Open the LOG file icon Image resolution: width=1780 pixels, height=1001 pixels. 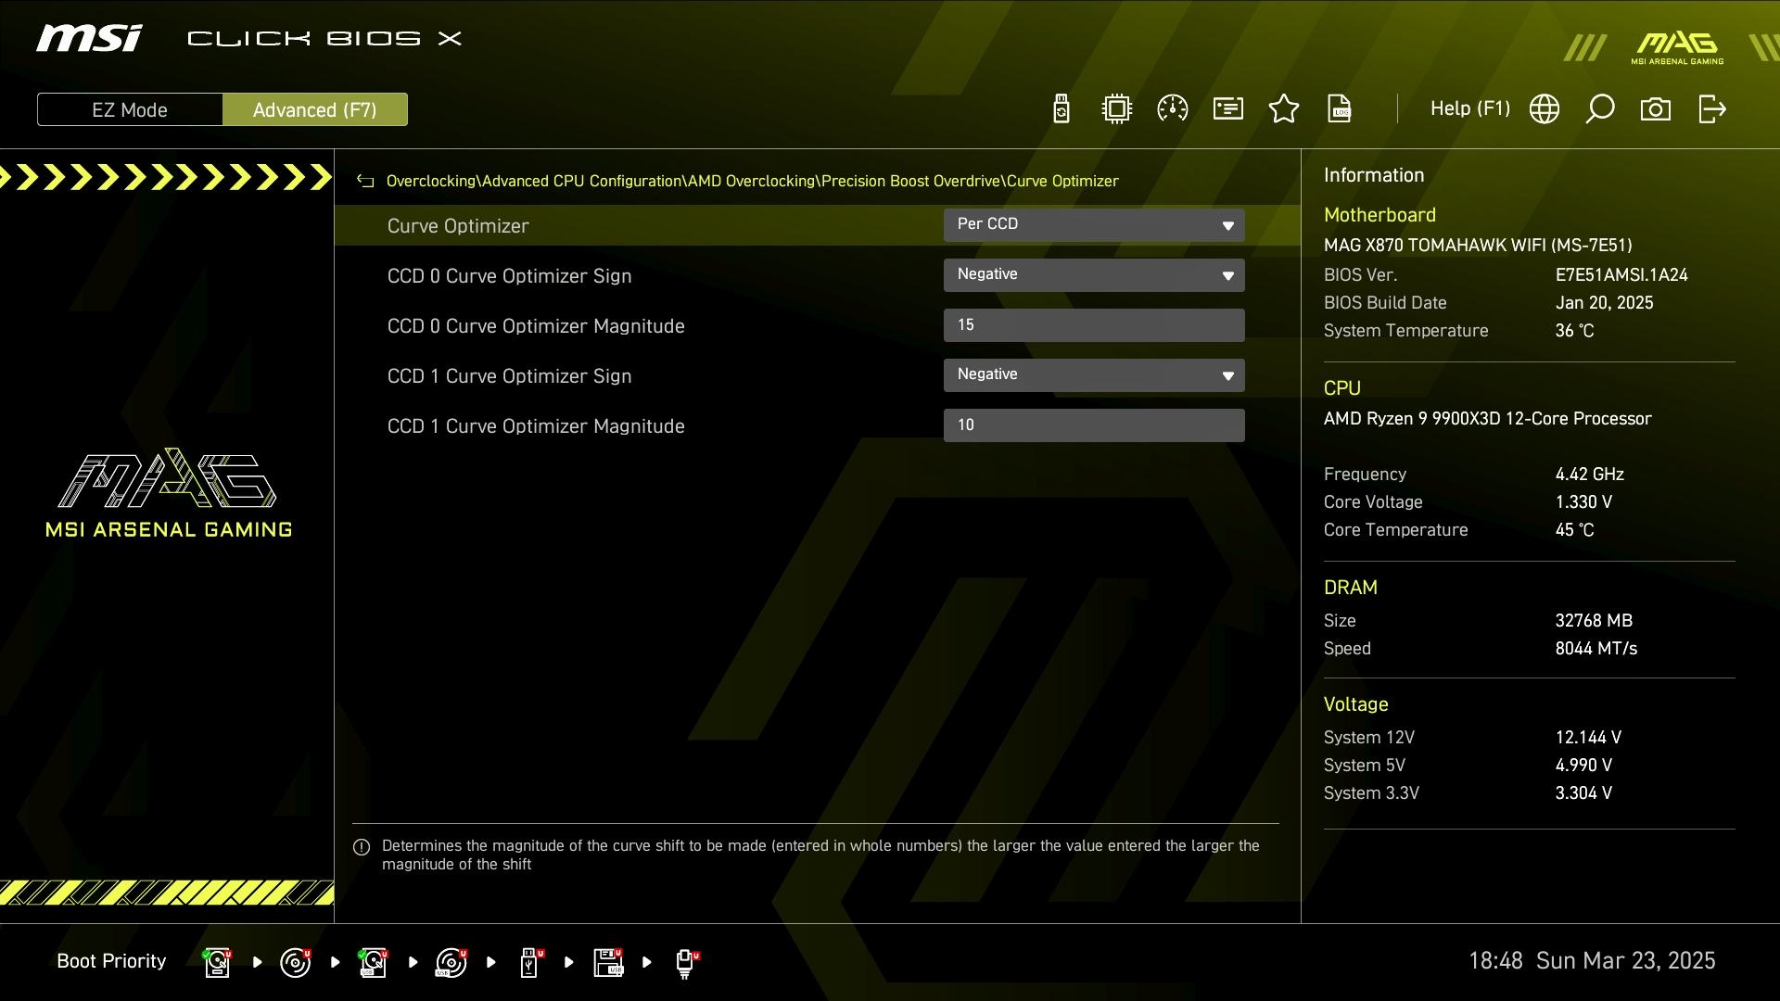1340,109
